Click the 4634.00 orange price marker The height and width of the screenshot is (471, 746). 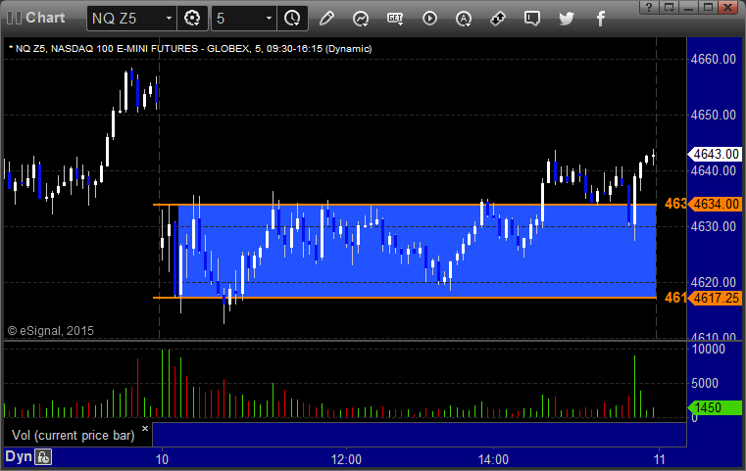(x=715, y=204)
